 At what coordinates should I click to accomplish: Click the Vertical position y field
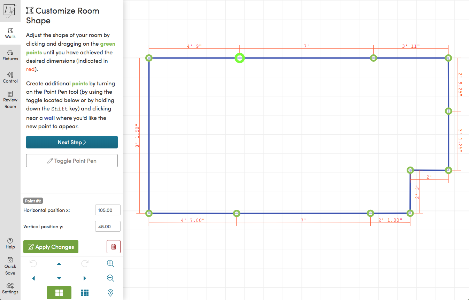[108, 226]
